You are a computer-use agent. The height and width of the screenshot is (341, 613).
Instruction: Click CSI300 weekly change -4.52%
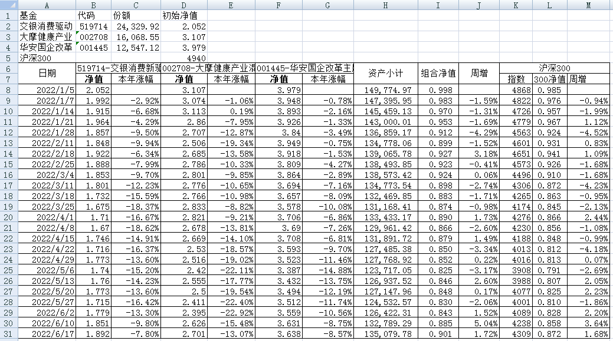[588, 133]
